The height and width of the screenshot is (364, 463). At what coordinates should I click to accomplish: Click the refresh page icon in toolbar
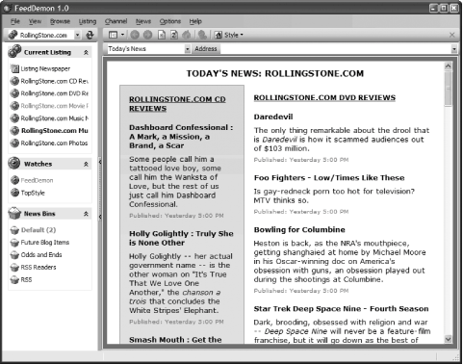(174, 35)
